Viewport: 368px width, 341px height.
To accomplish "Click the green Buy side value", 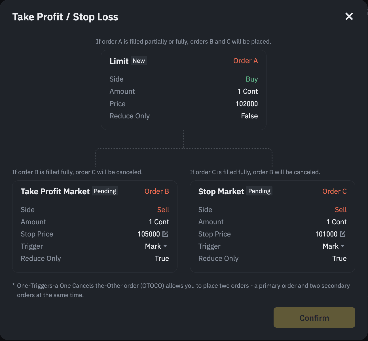I will (x=252, y=79).
